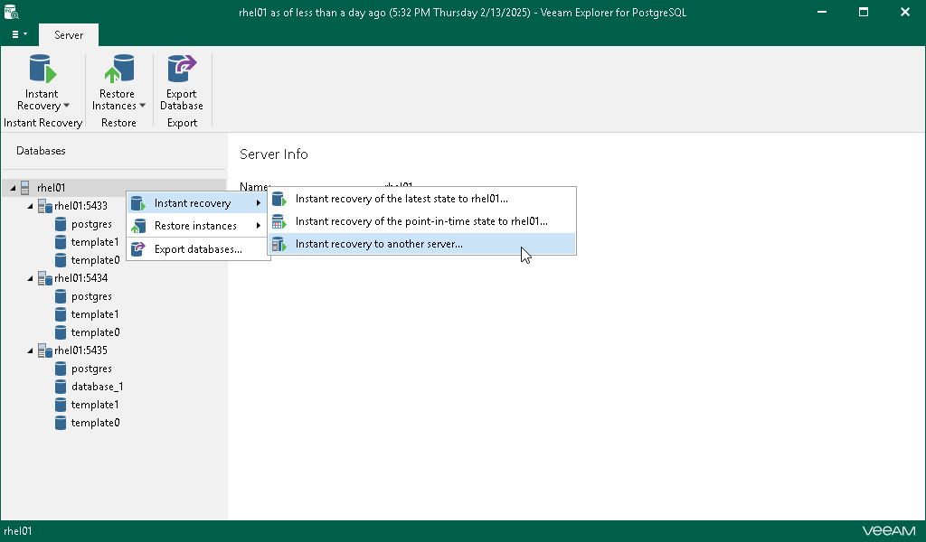The image size is (926, 542).
Task: Click the Export databases context menu icon
Action: coord(138,249)
